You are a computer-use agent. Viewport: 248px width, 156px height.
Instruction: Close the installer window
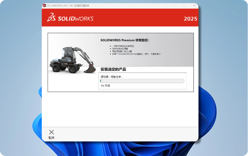pyautogui.click(x=195, y=6)
